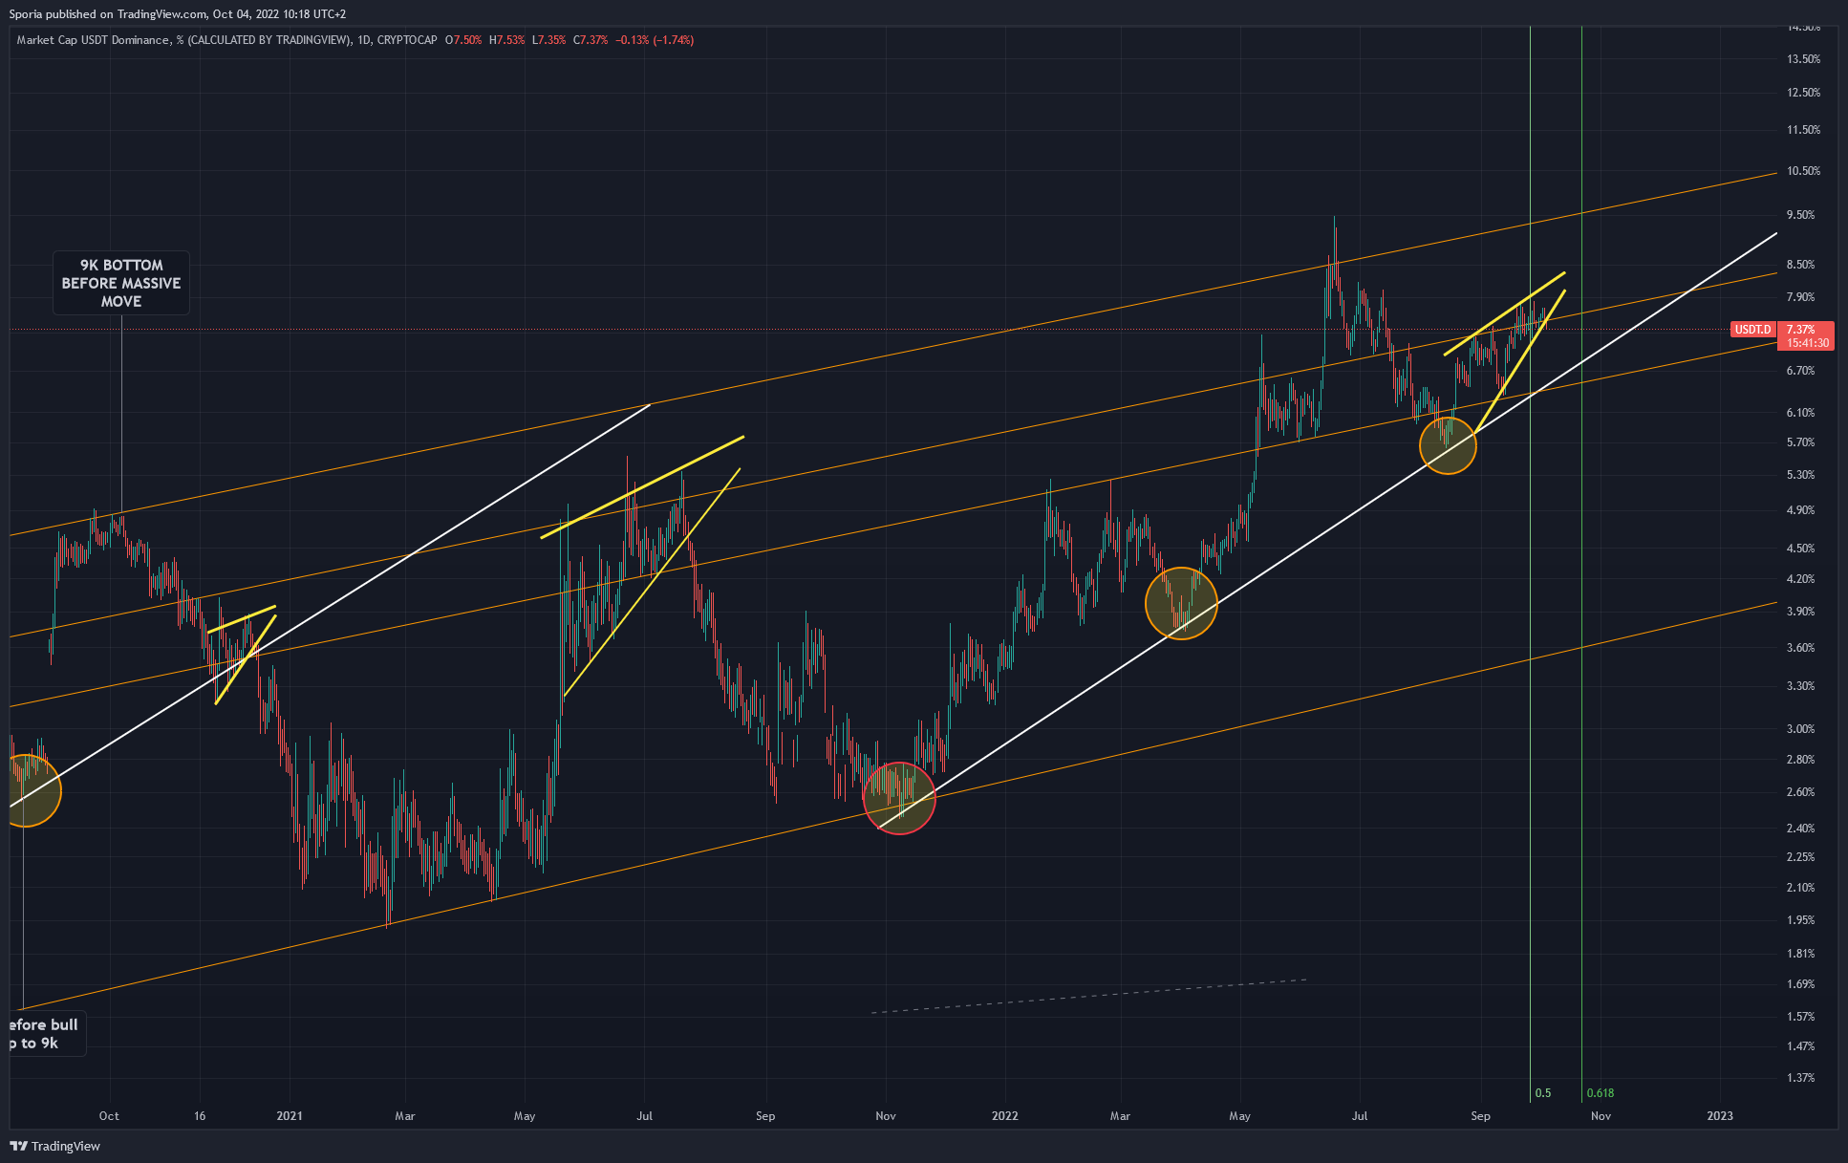Click the 16 label on the time axis
Viewport: 1848px width, 1163px height.
(x=200, y=1116)
